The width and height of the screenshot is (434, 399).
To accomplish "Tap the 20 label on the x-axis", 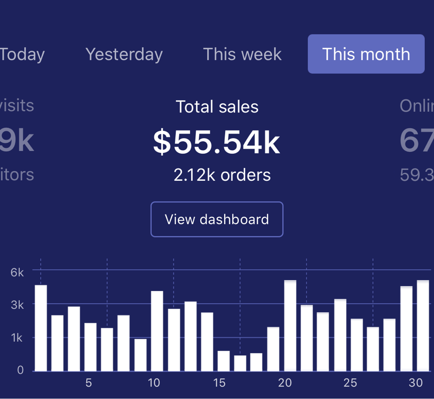I will tap(285, 382).
